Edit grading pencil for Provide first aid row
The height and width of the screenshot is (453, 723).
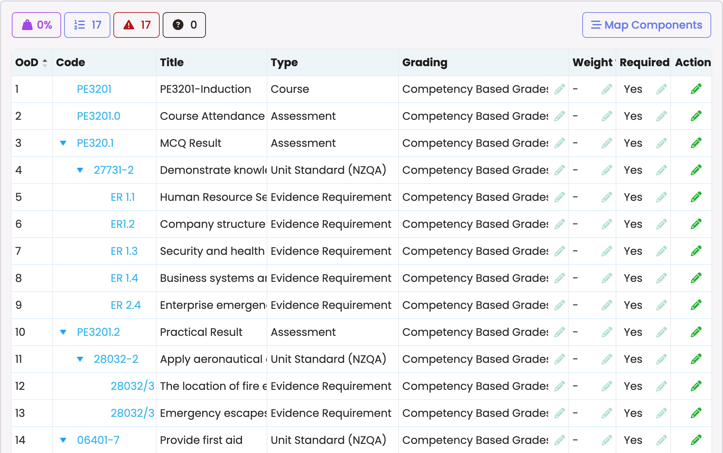pos(559,440)
